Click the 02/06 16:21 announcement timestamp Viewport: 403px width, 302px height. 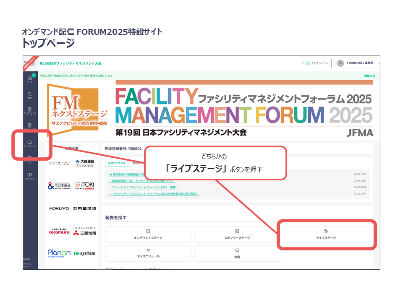tap(360, 174)
